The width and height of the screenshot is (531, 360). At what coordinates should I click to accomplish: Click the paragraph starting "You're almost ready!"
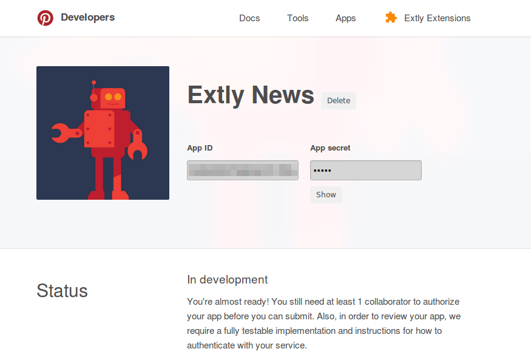point(323,324)
